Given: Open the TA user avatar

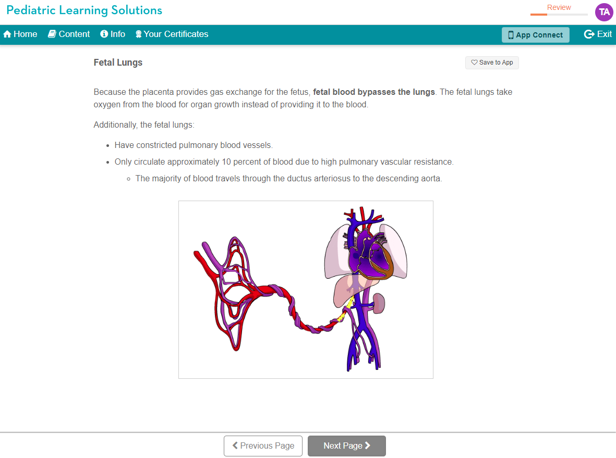Looking at the screenshot, I should (604, 12).
